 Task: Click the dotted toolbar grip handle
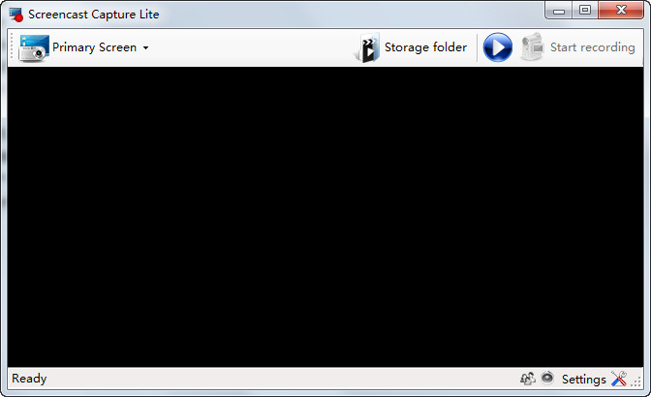(12, 47)
